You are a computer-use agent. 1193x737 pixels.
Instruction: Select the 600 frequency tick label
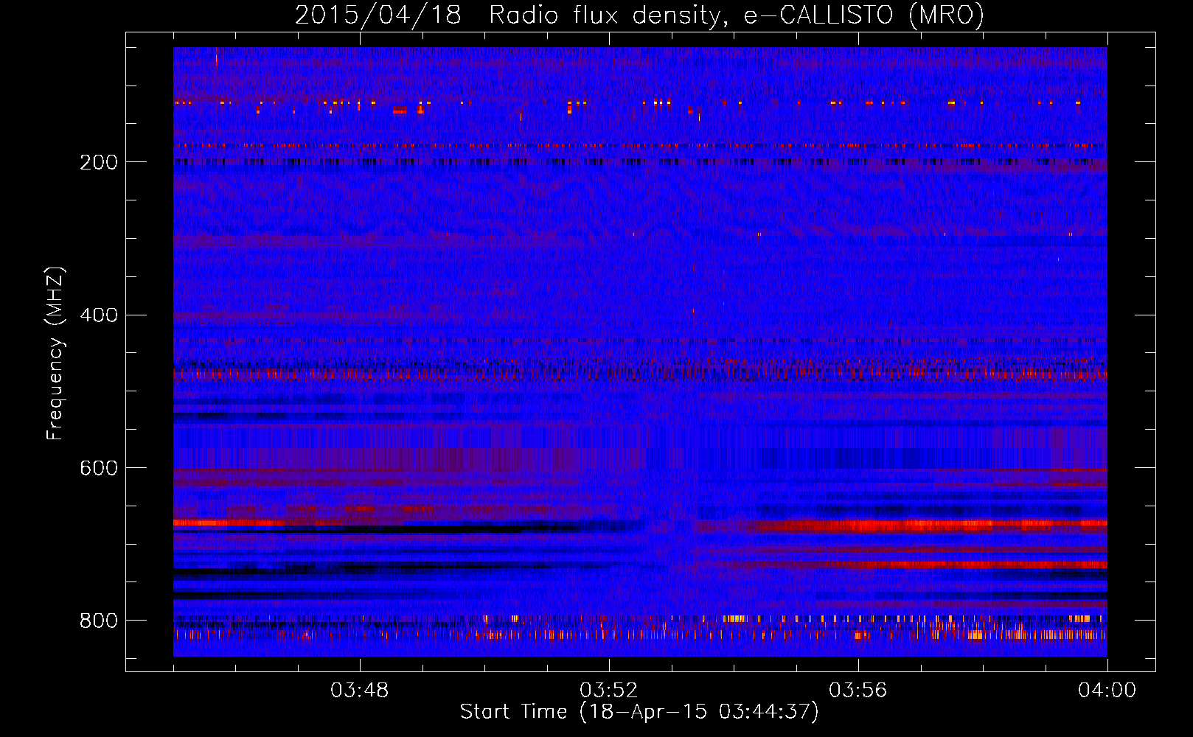[x=99, y=469]
